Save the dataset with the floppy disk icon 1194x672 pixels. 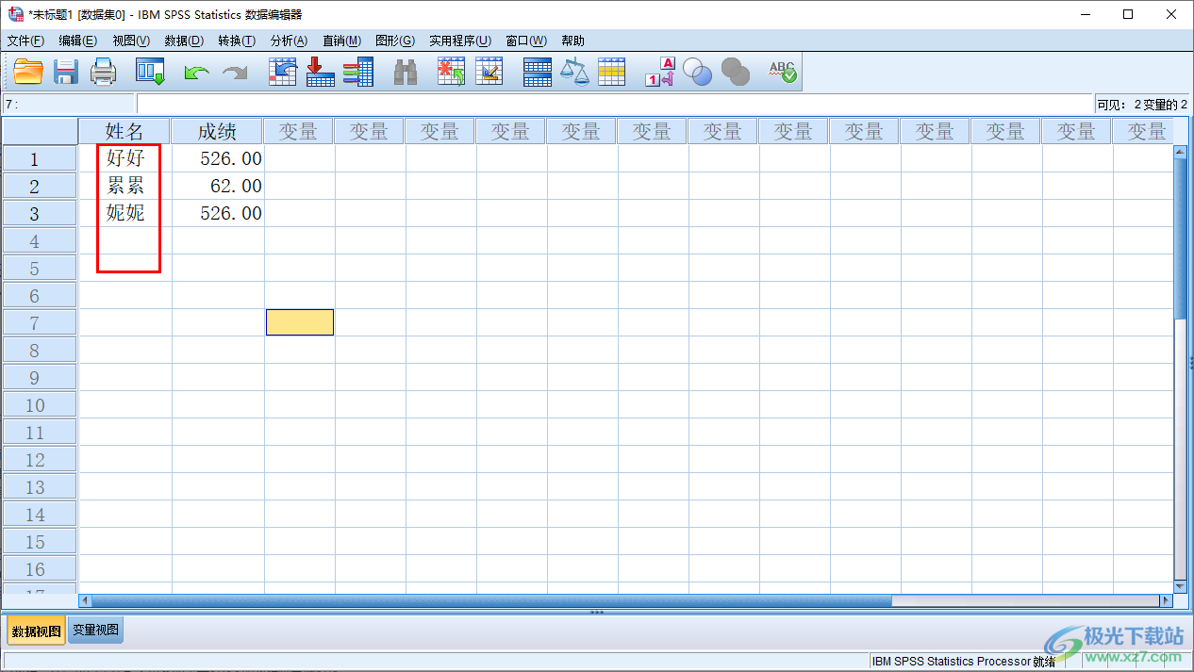tap(66, 72)
